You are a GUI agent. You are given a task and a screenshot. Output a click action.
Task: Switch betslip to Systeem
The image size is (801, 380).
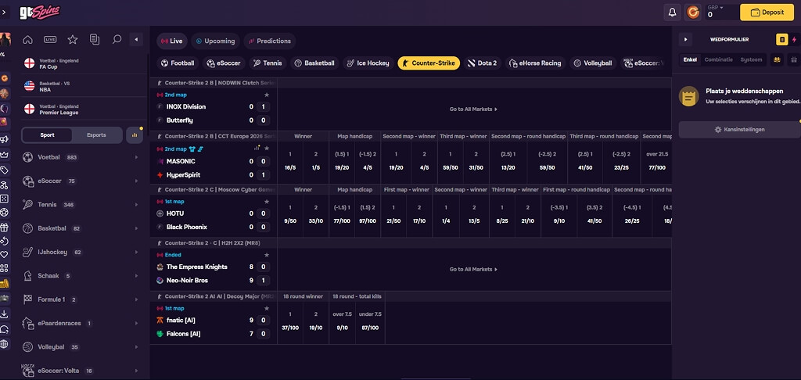tap(751, 59)
